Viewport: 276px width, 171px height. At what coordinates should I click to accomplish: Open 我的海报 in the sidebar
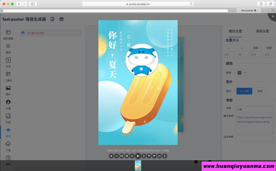click(8, 35)
